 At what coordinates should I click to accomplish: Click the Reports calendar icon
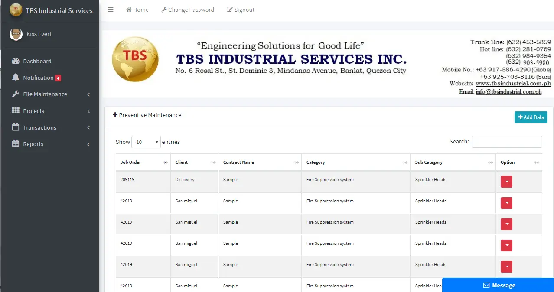click(16, 143)
